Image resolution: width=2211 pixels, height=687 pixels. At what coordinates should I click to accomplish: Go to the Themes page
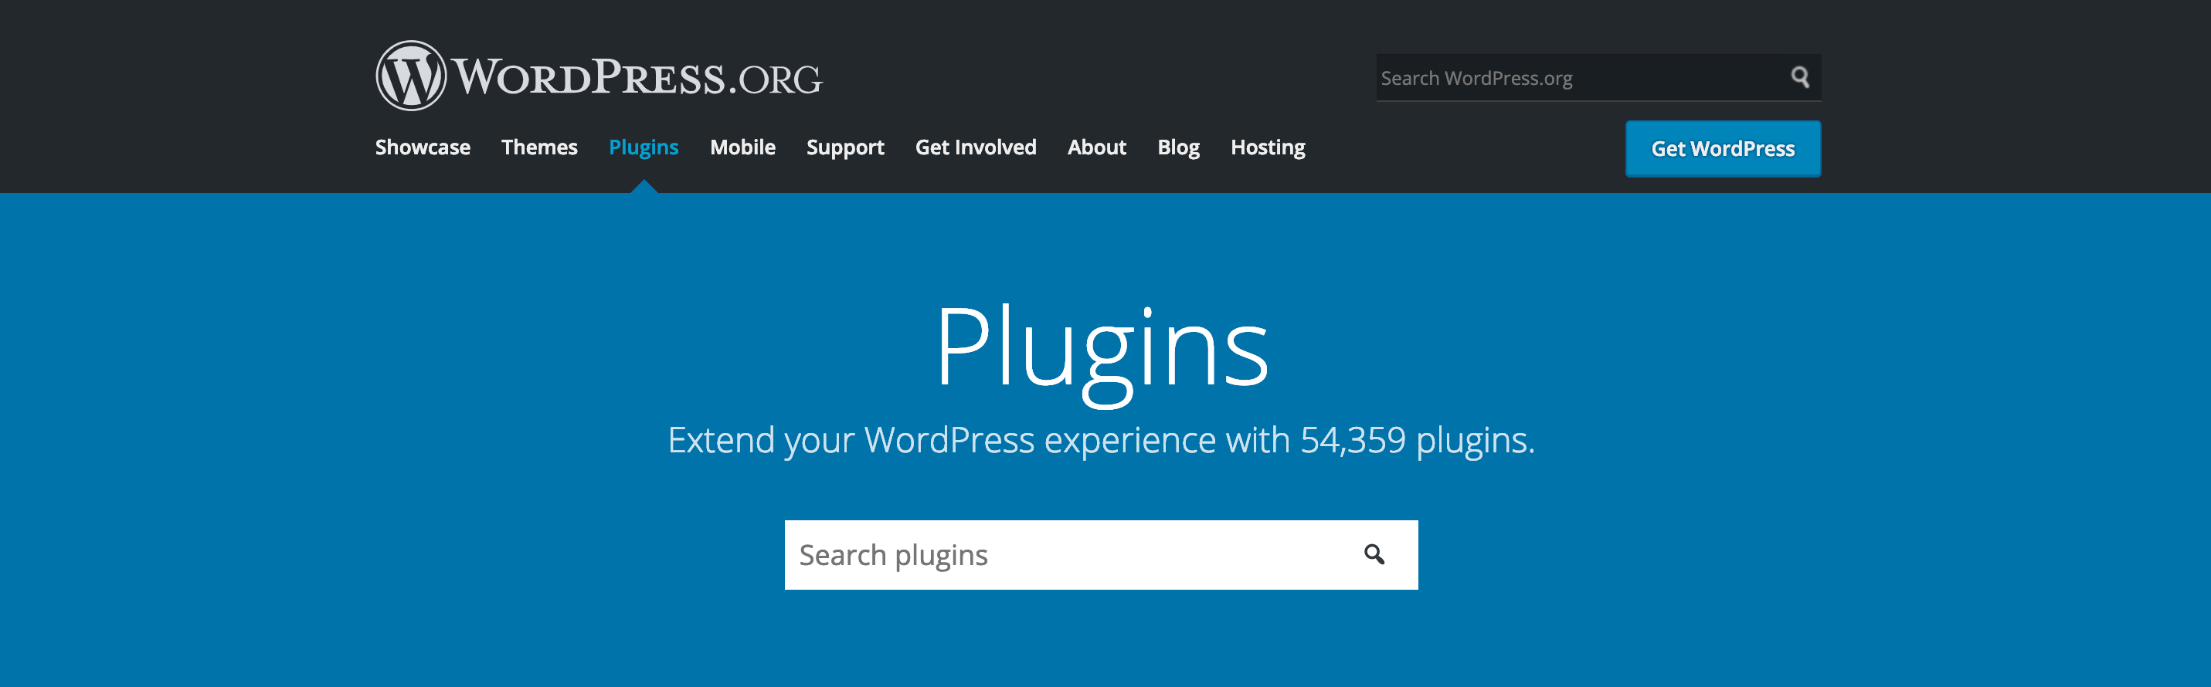coord(539,147)
